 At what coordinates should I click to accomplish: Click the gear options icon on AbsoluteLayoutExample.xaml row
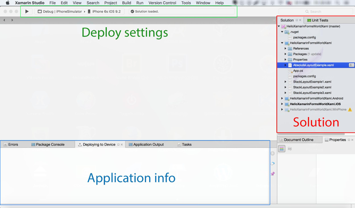[x=351, y=65]
